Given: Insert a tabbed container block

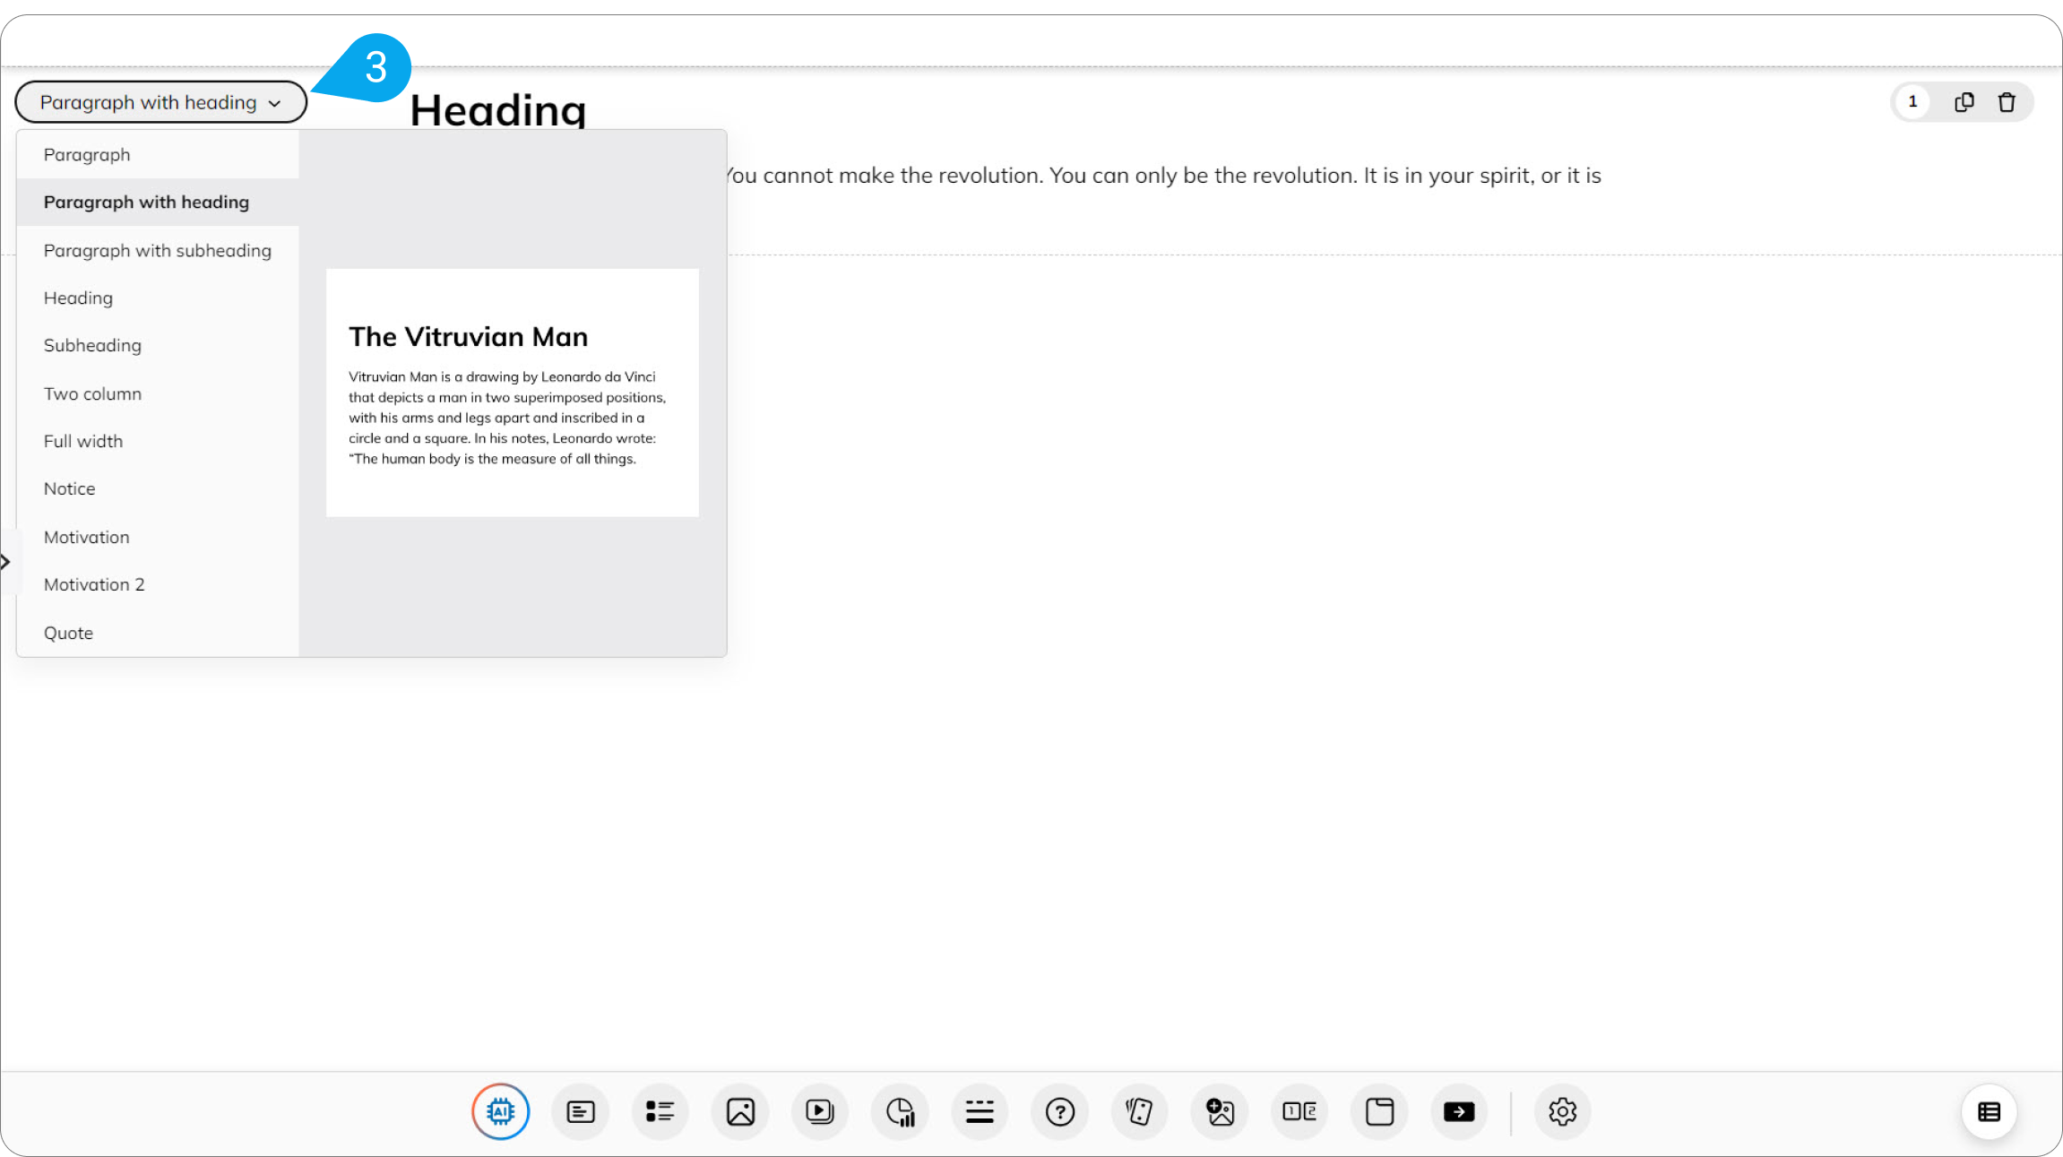Looking at the screenshot, I should pos(1379,1111).
